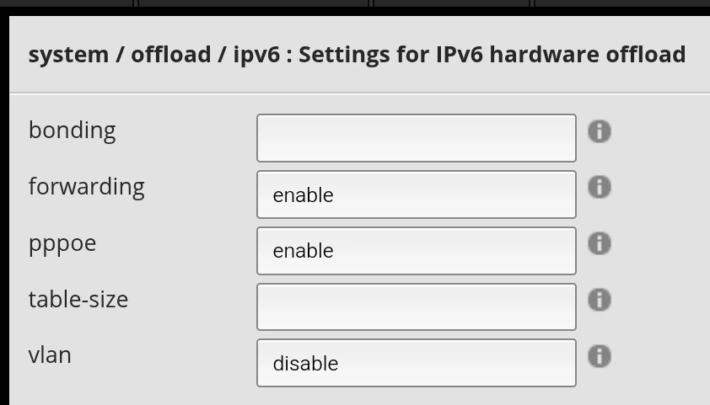Select the pppoe value field

click(416, 251)
